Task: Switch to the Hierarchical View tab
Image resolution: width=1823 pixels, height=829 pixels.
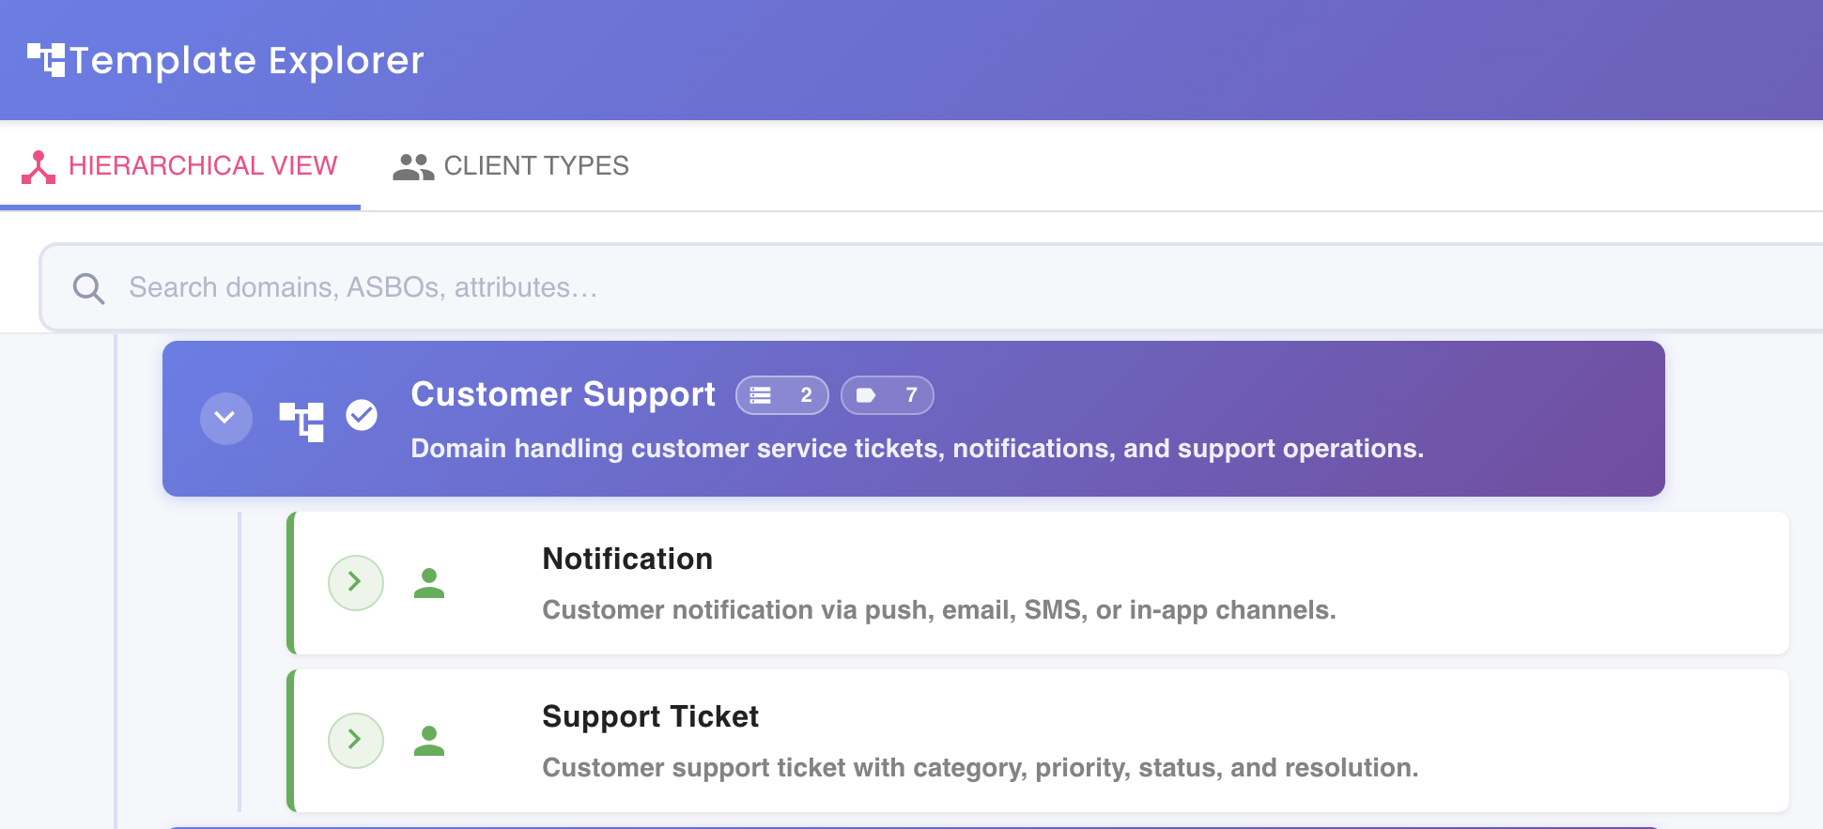Action: (x=180, y=165)
